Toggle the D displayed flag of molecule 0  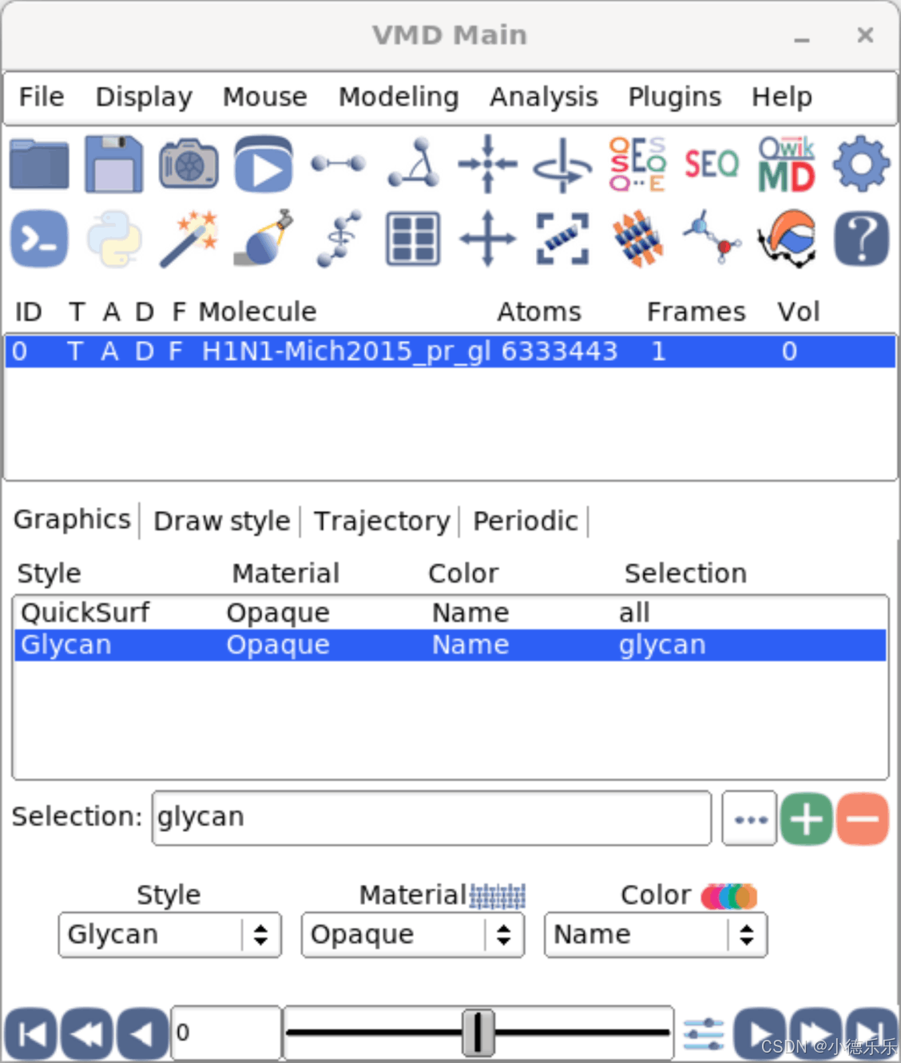point(144,351)
